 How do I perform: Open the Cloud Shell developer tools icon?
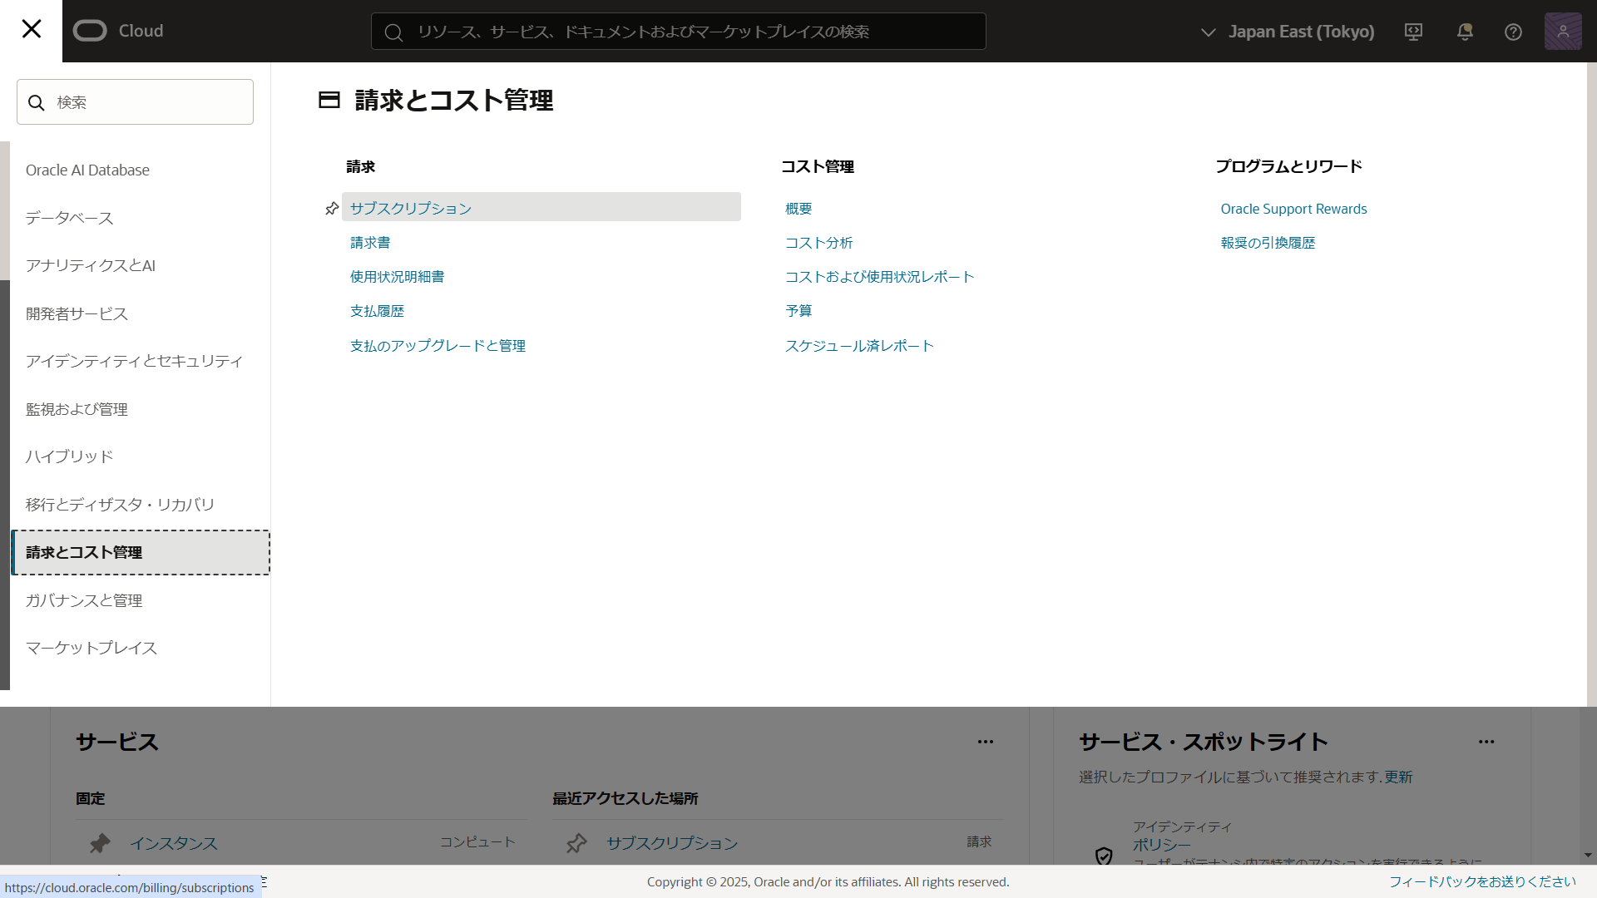tap(1413, 31)
